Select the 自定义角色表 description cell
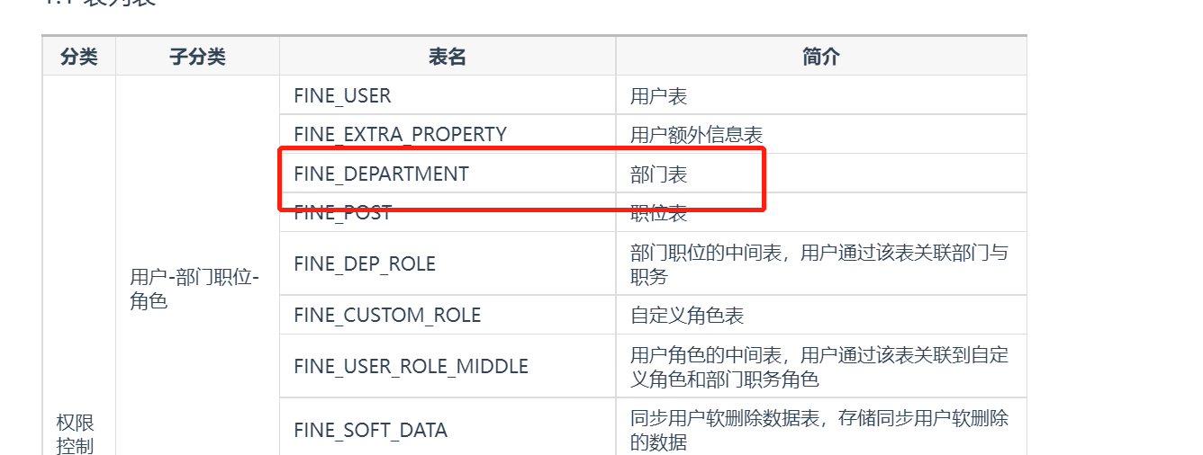Screen dimensions: 1203x455 click(x=820, y=316)
